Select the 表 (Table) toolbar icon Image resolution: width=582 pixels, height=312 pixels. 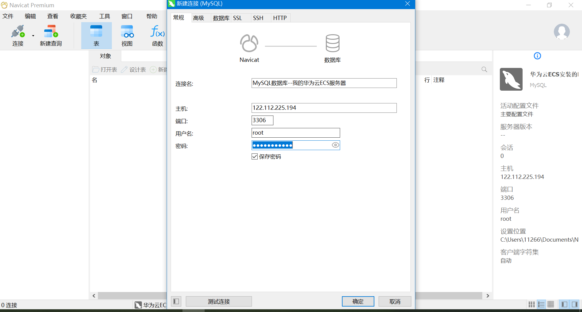tap(96, 35)
